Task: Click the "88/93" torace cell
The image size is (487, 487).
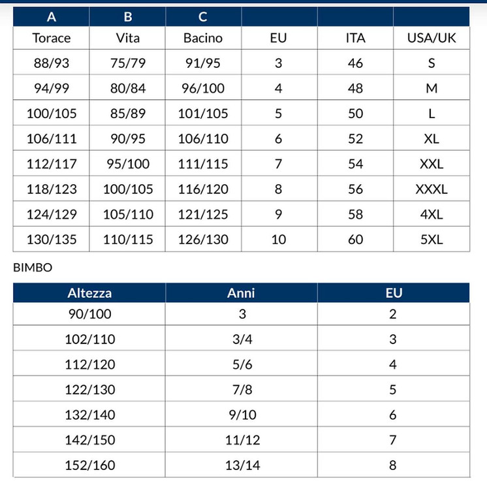Action: point(52,63)
